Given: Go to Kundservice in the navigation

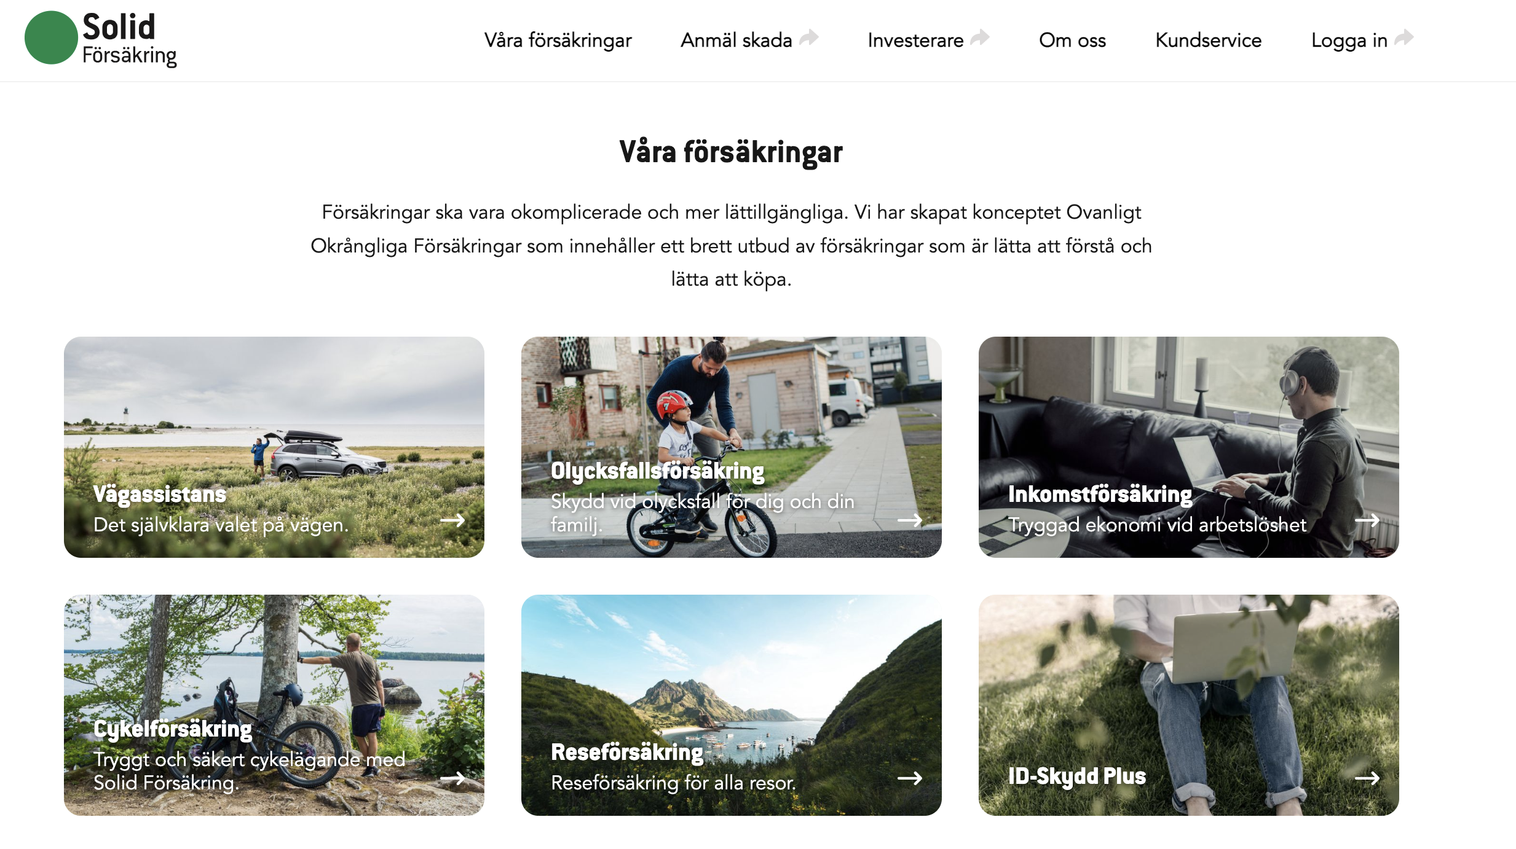Looking at the screenshot, I should click(1208, 40).
